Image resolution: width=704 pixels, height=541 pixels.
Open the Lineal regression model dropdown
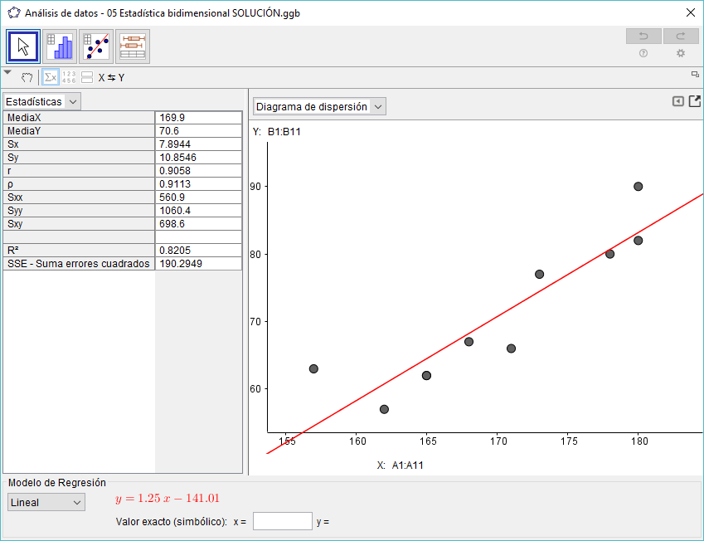click(x=46, y=502)
